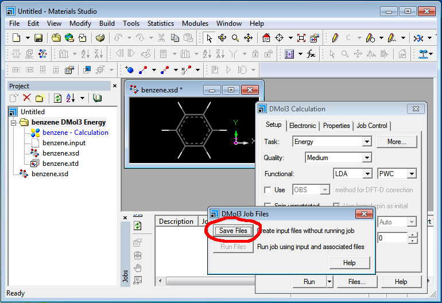
Task: Select the Untitled root project item
Action: [x=32, y=112]
